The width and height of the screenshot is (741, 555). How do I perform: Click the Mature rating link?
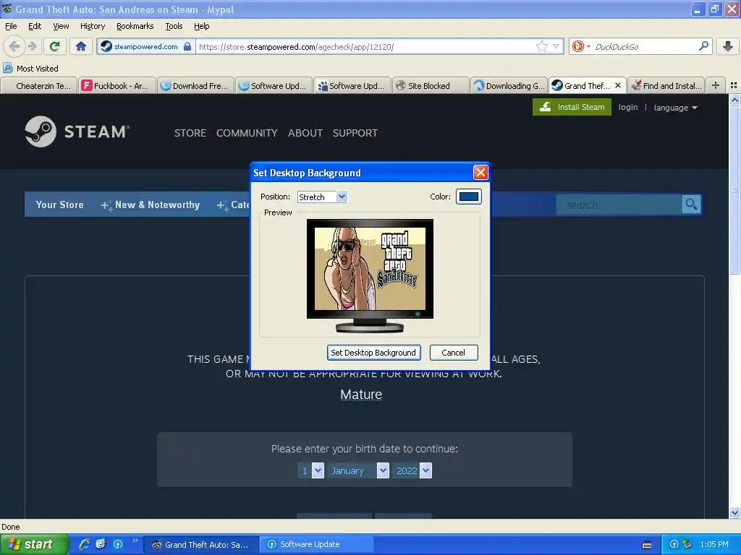pos(361,394)
